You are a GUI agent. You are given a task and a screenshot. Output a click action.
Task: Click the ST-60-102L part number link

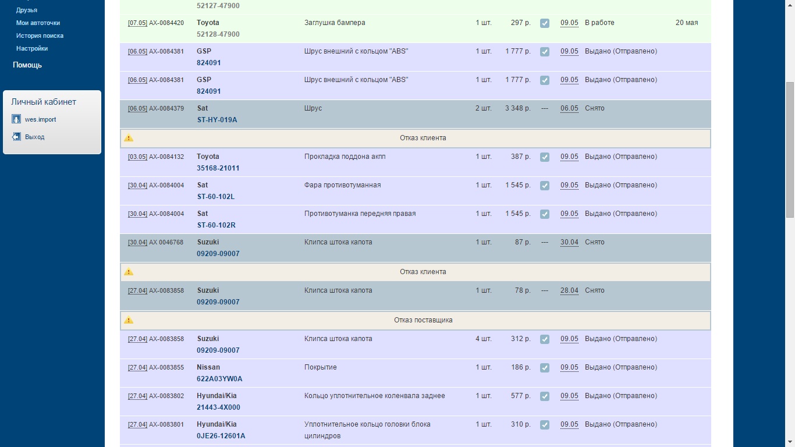(x=216, y=197)
